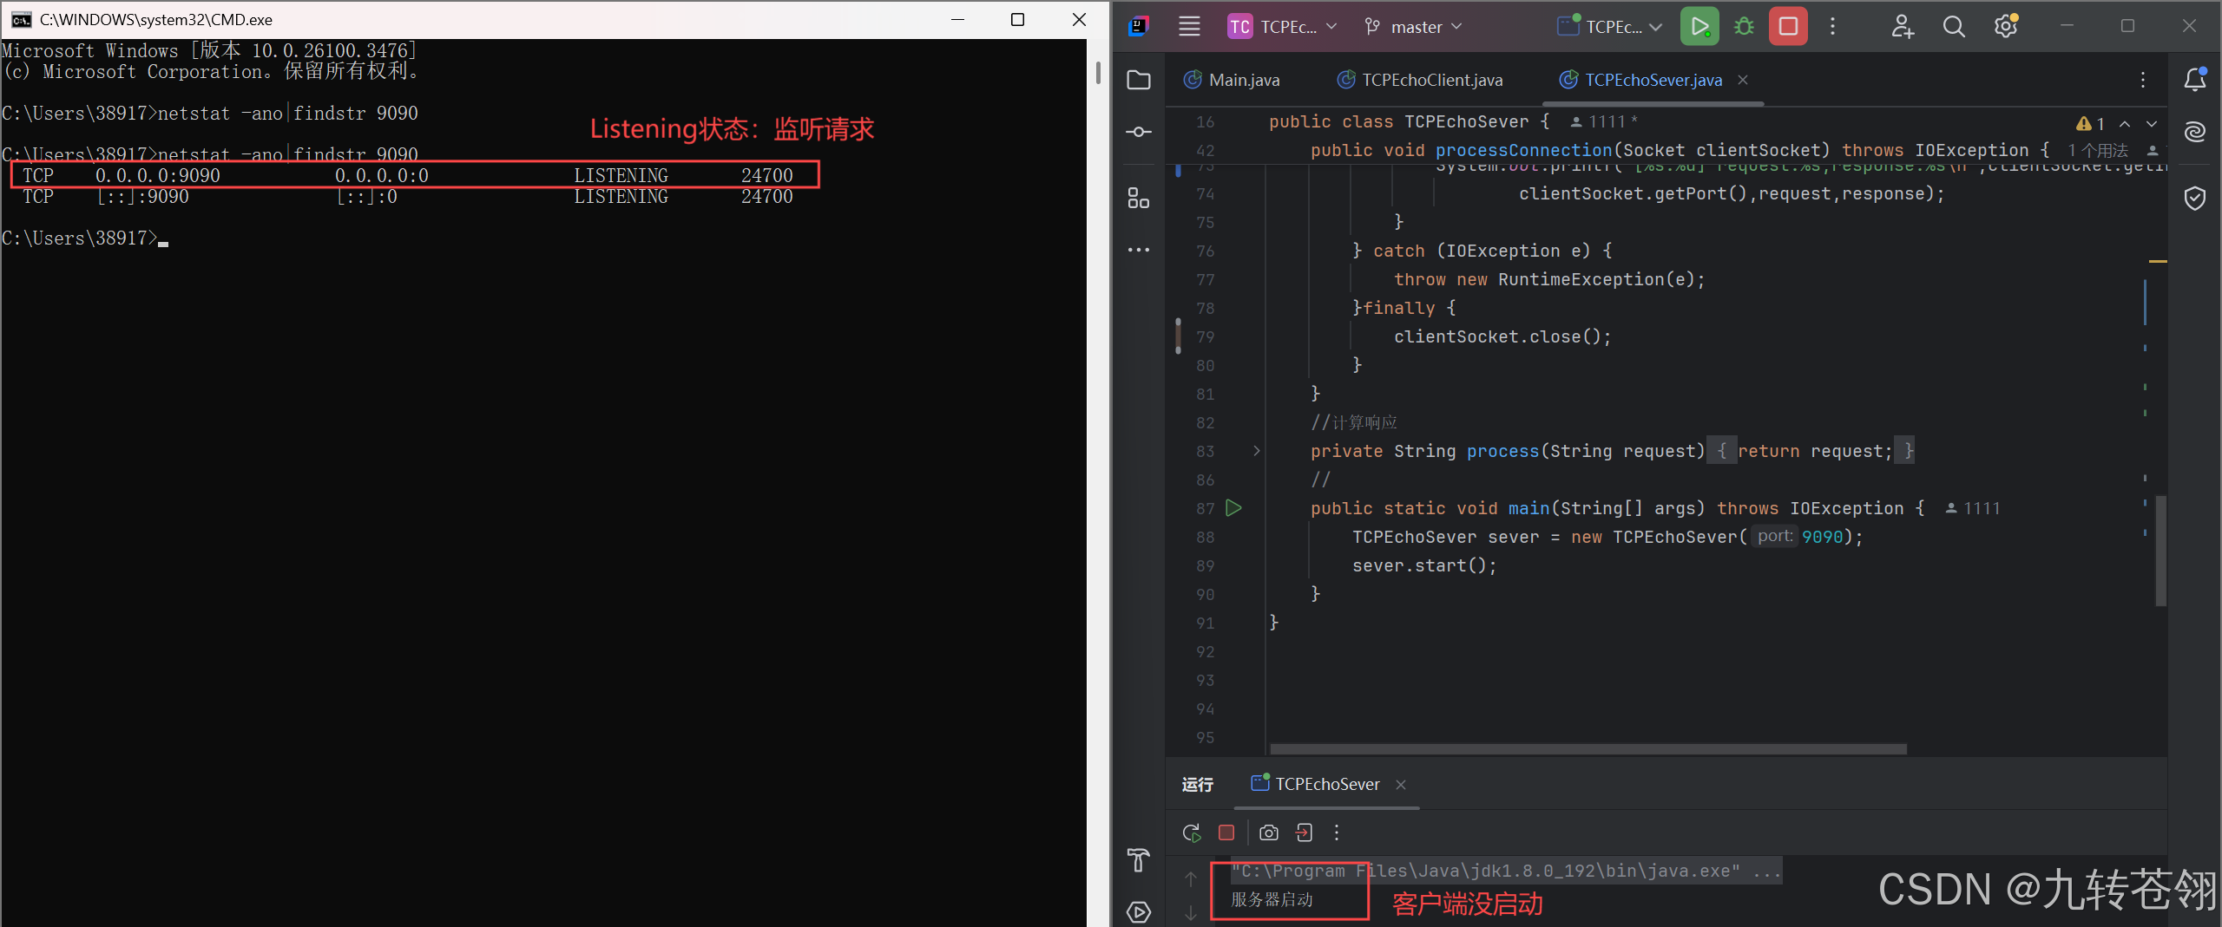Viewport: 2222px width, 927px height.
Task: Click the "服务器启动" console output line
Action: pyautogui.click(x=1272, y=899)
